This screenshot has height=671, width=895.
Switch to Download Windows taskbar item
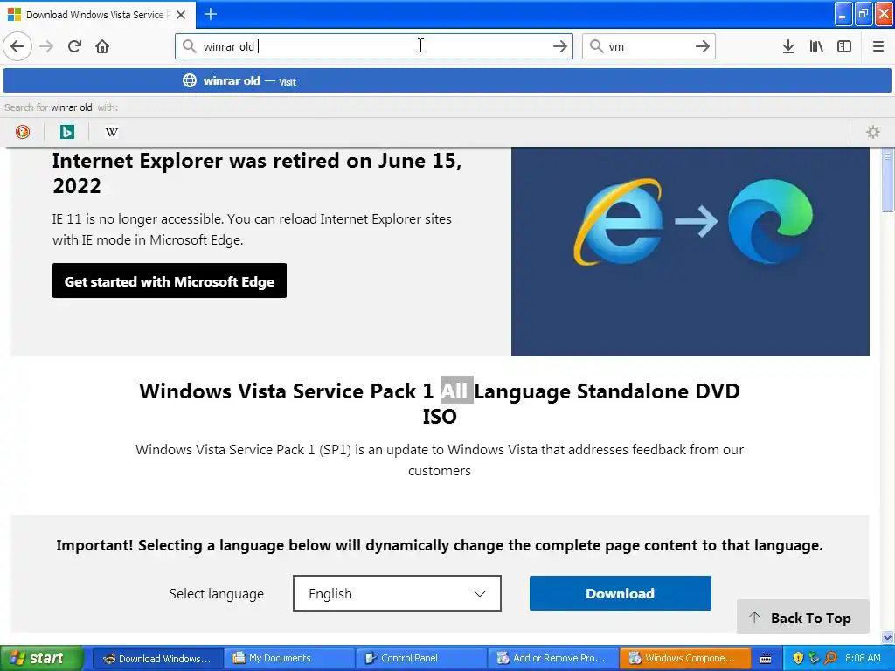(x=157, y=659)
